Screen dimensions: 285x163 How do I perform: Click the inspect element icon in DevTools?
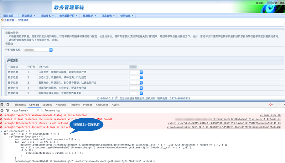[2, 105]
